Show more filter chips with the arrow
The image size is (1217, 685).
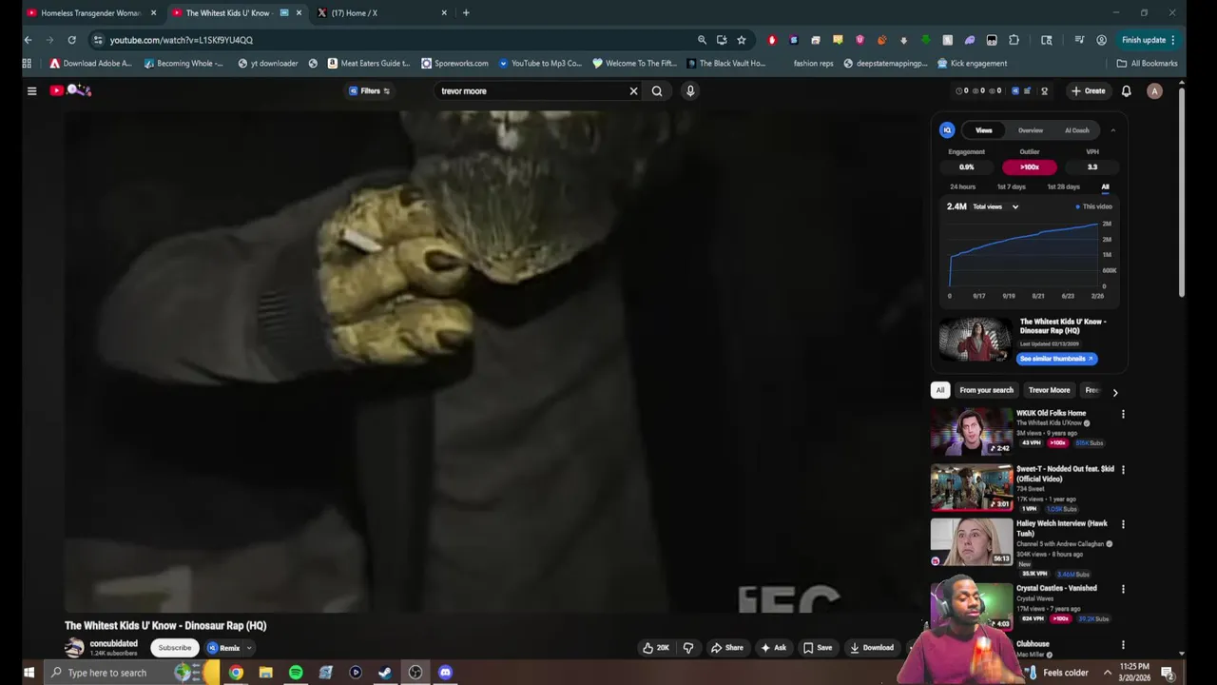(x=1115, y=391)
